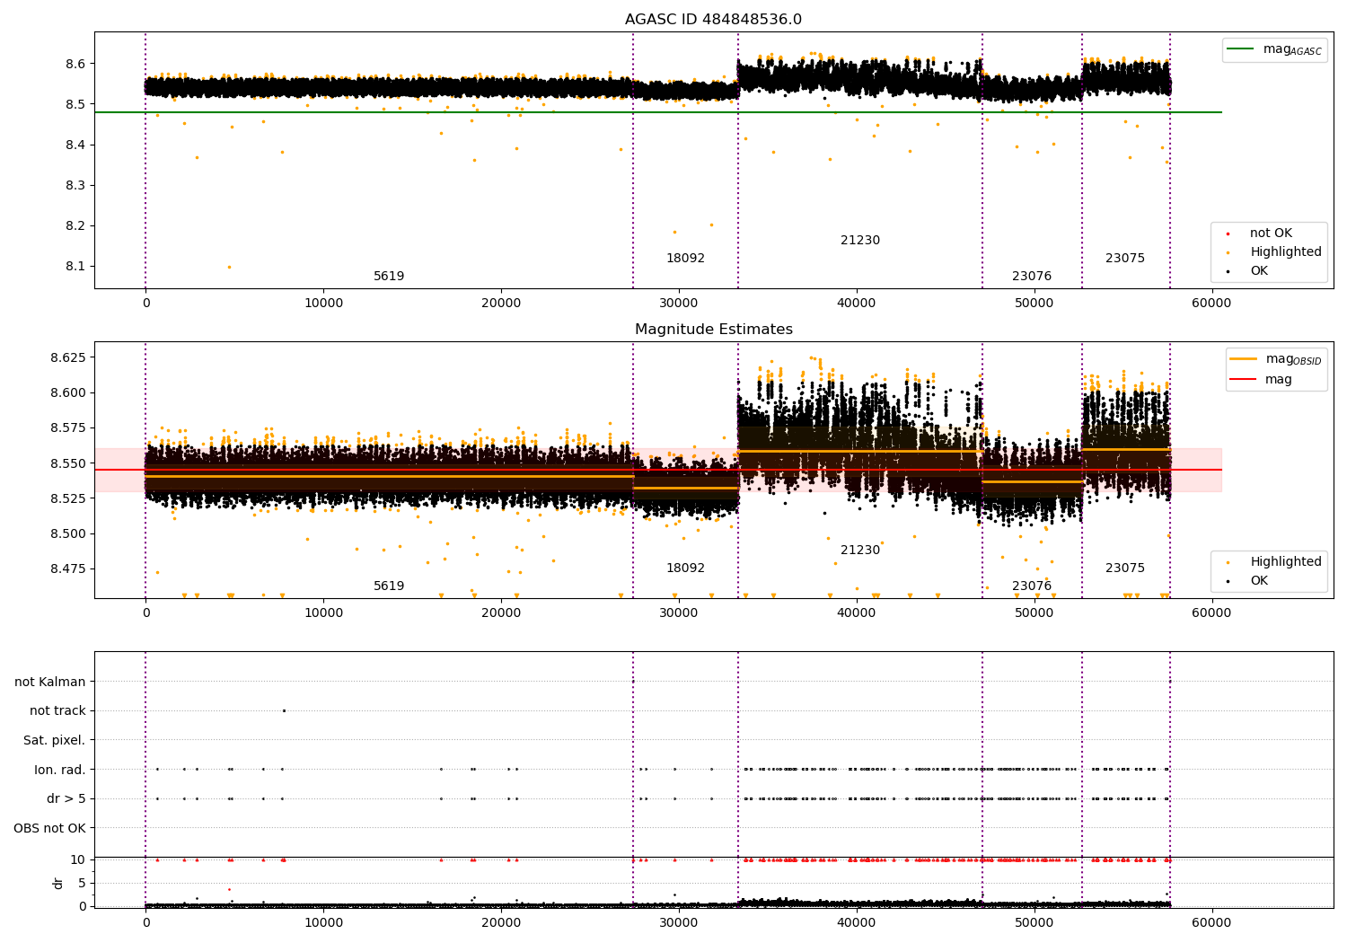The image size is (1347, 943).
Task: Click OBSID label 23076 in the top plot
Action: coord(1032,277)
